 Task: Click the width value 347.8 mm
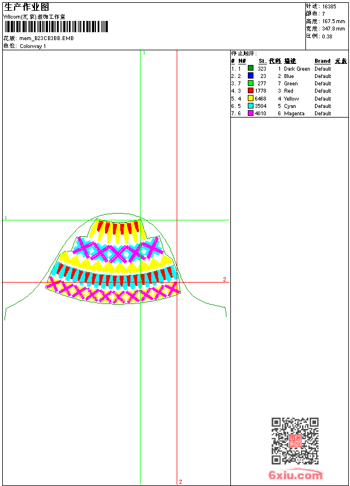pos(334,29)
